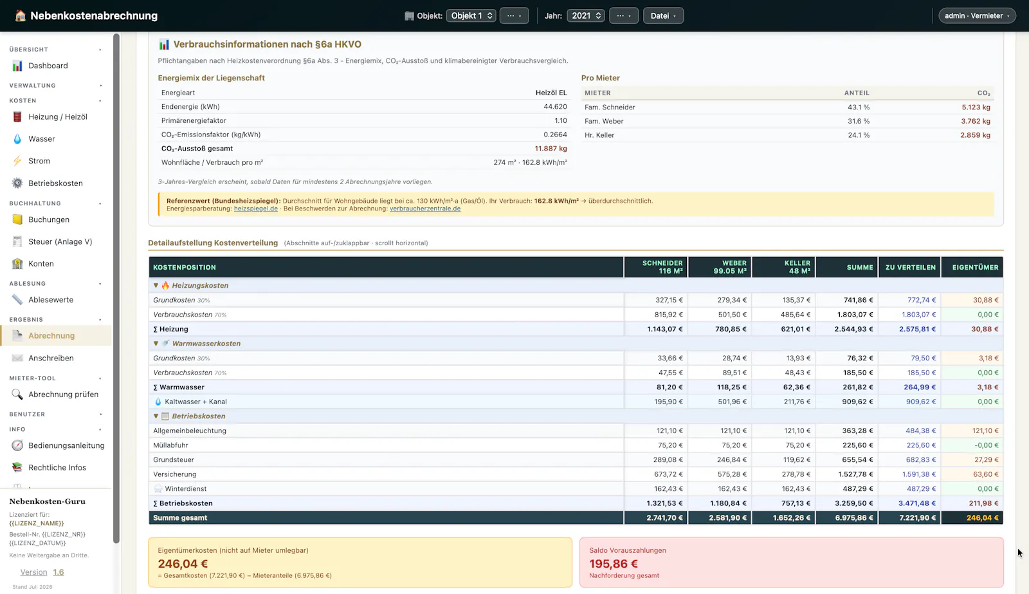Click the Steuer (Anlage V) document icon
This screenshot has width=1029, height=594.
click(x=17, y=242)
